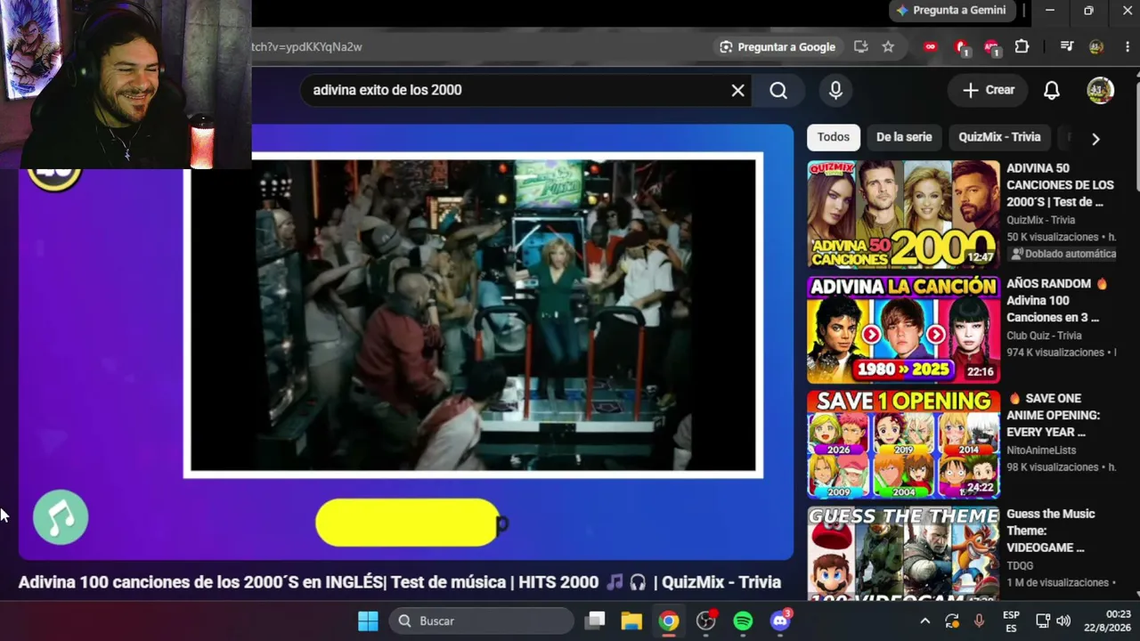This screenshot has height=641, width=1140.
Task: Click the sync update tray icon
Action: point(952,621)
